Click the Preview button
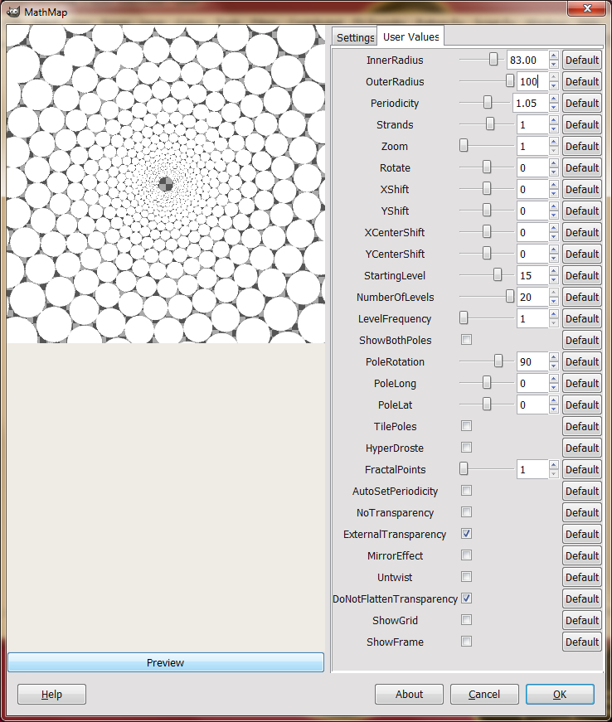The height and width of the screenshot is (722, 612). [x=165, y=662]
